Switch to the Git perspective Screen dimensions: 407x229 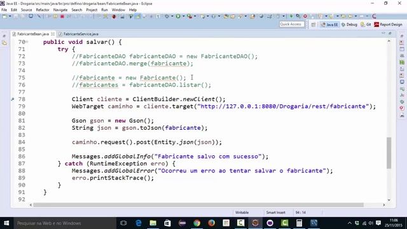click(366, 24)
